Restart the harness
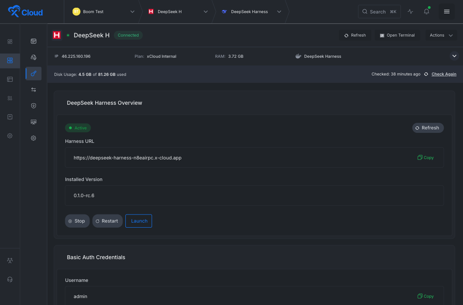The image size is (463, 305). (108, 221)
